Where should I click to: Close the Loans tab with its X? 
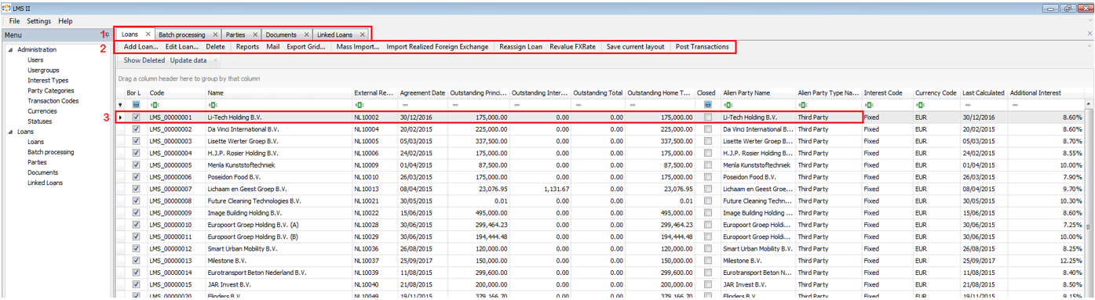[148, 34]
